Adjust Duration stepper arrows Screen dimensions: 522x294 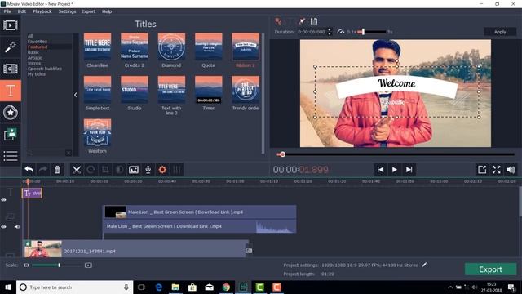point(330,32)
